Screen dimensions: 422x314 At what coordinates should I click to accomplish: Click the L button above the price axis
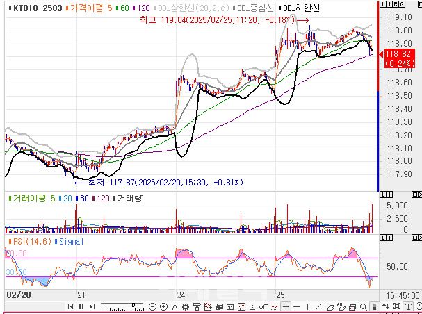click(x=384, y=5)
